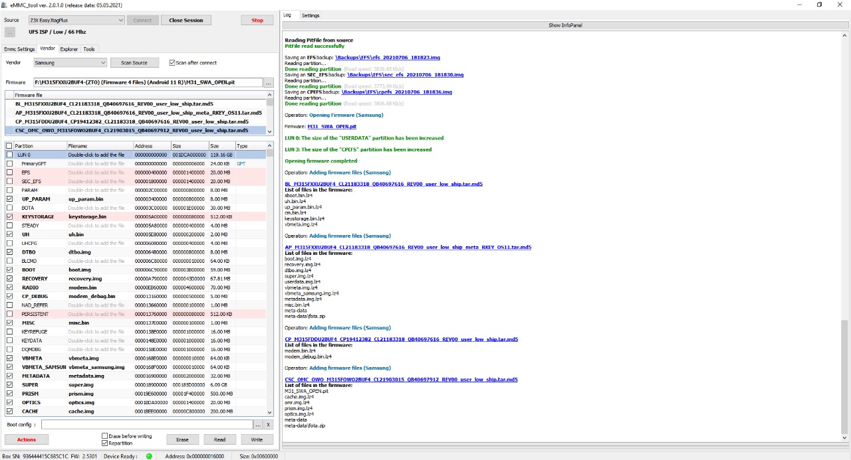This screenshot has width=851, height=460.
Task: Select the Log tab
Action: pyautogui.click(x=287, y=15)
